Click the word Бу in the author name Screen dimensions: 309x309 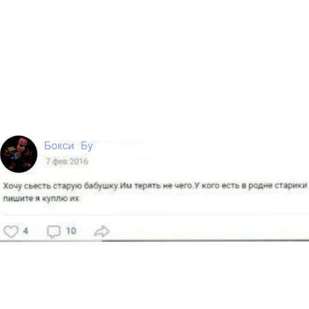point(87,146)
